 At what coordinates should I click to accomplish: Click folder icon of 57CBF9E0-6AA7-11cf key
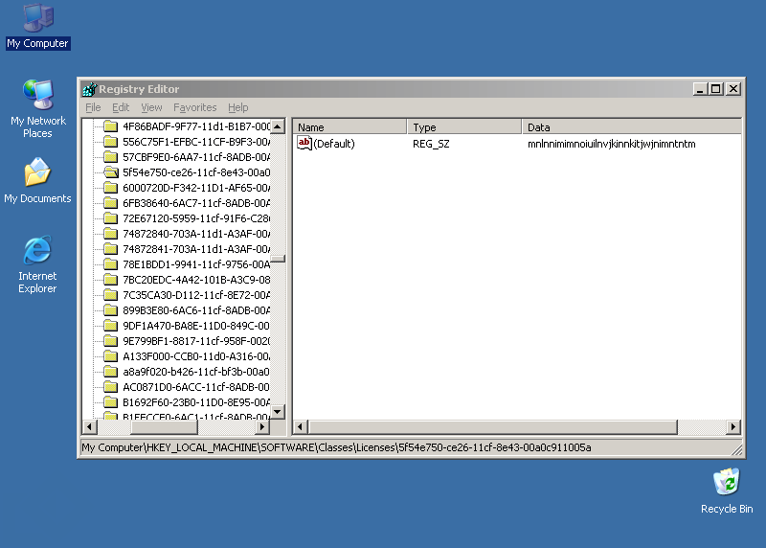click(111, 157)
